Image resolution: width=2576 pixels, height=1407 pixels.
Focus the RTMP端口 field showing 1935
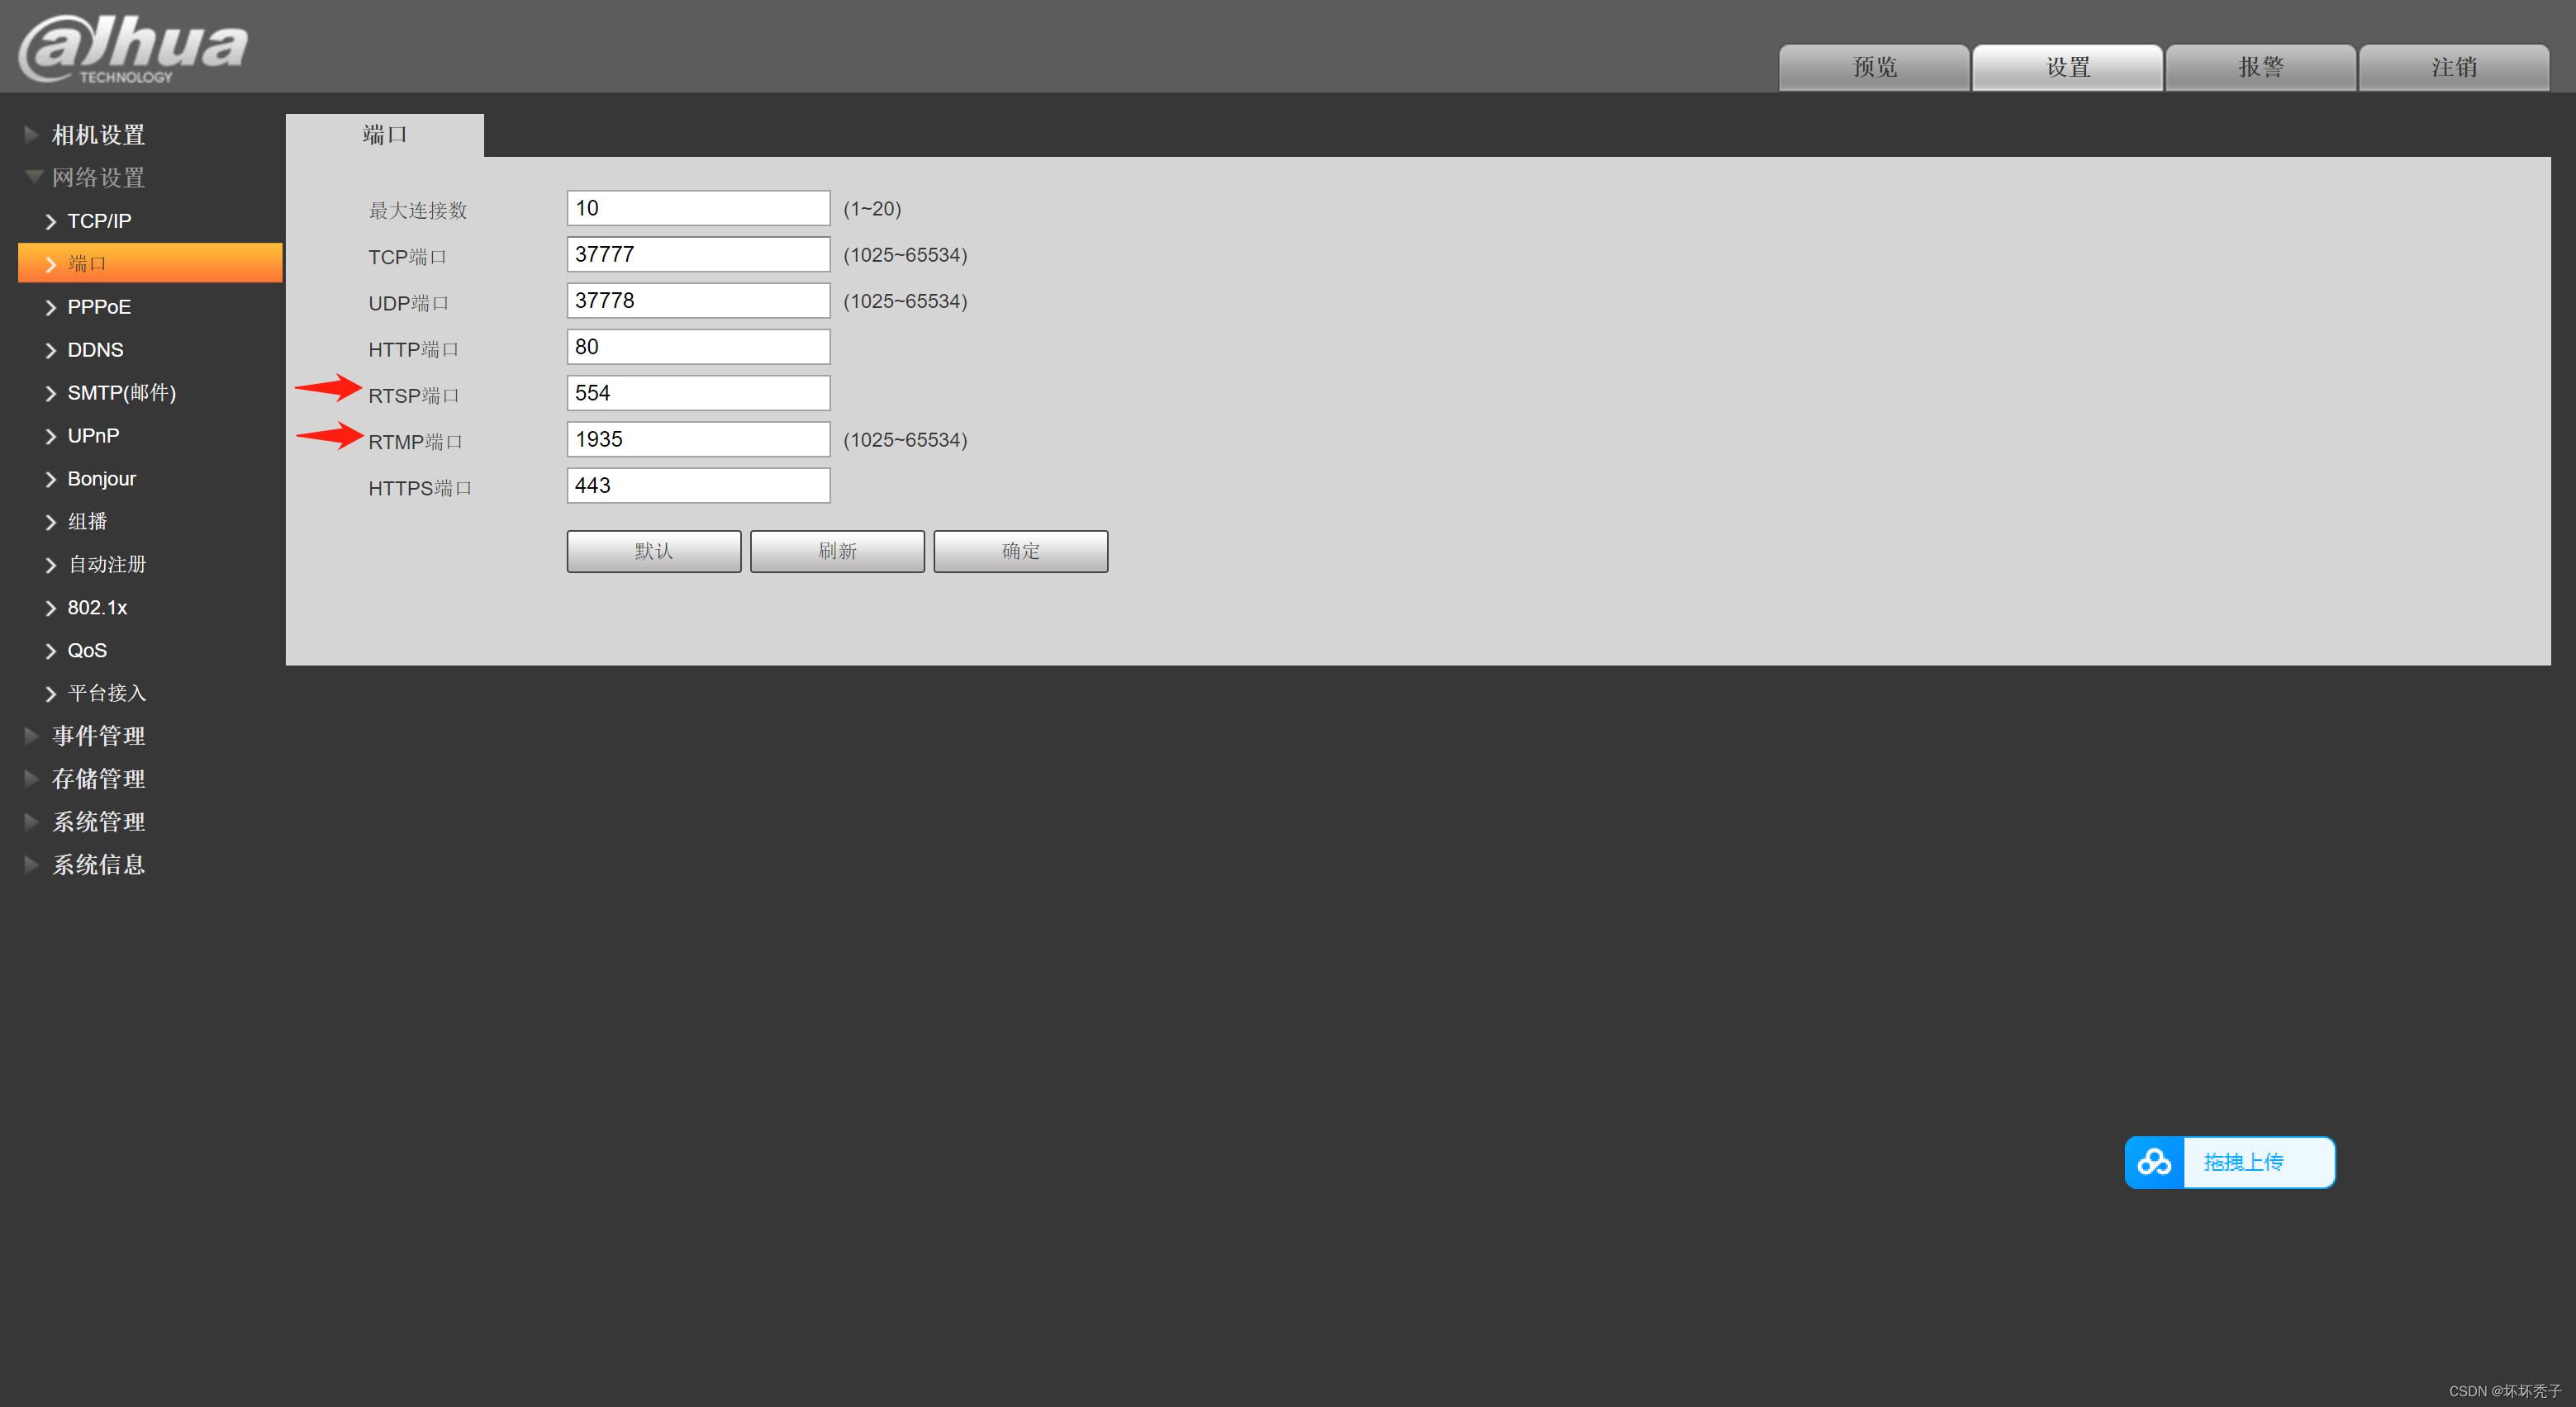(x=698, y=439)
